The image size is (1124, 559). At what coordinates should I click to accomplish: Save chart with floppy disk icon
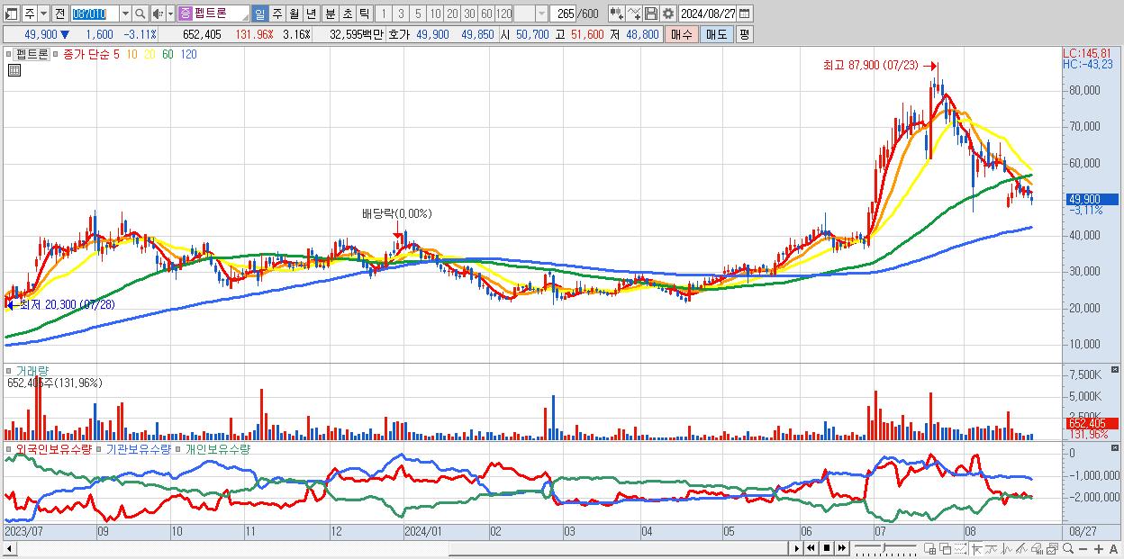[x=651, y=14]
